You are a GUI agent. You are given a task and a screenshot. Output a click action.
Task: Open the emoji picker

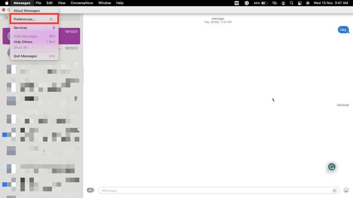(346, 190)
